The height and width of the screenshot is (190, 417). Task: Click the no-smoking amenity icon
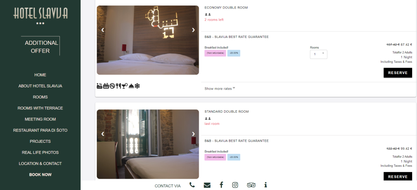[112, 86]
